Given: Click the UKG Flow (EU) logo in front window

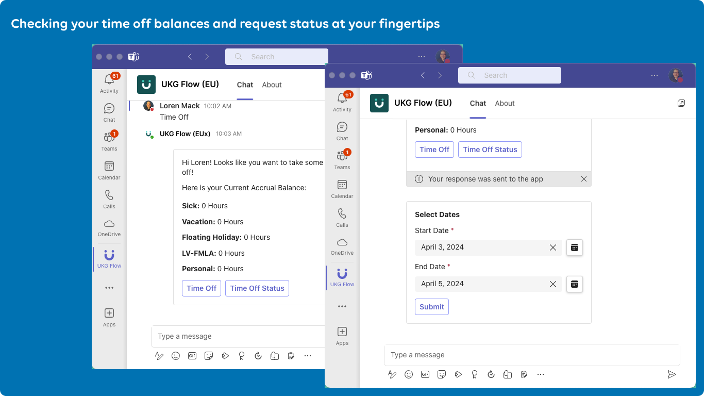Looking at the screenshot, I should (x=379, y=103).
